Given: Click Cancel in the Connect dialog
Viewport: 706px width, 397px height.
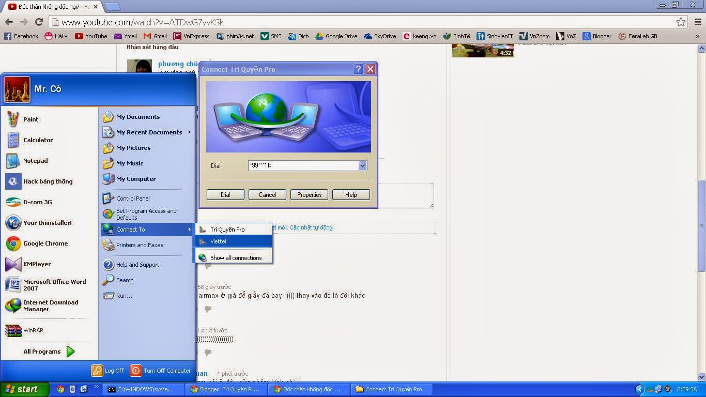Looking at the screenshot, I should click(267, 195).
